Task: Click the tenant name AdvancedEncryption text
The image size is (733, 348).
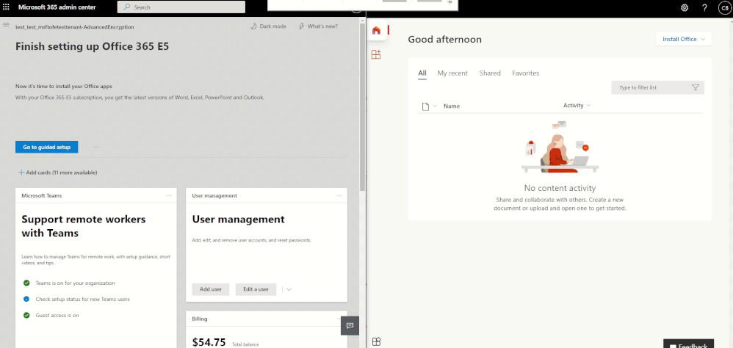Action: tap(75, 27)
